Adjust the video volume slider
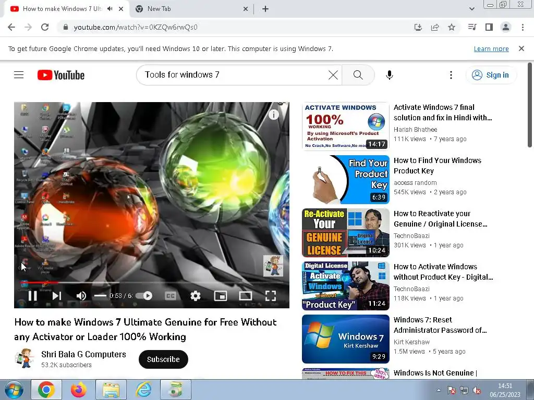 tap(100, 296)
